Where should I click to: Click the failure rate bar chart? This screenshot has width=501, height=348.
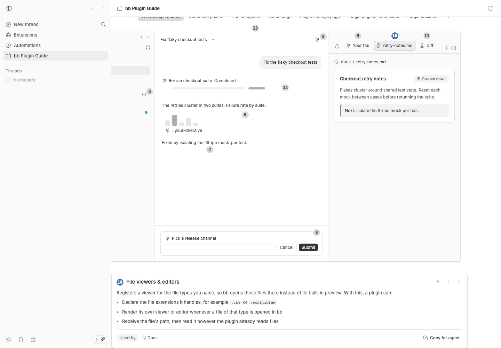coord(182,120)
